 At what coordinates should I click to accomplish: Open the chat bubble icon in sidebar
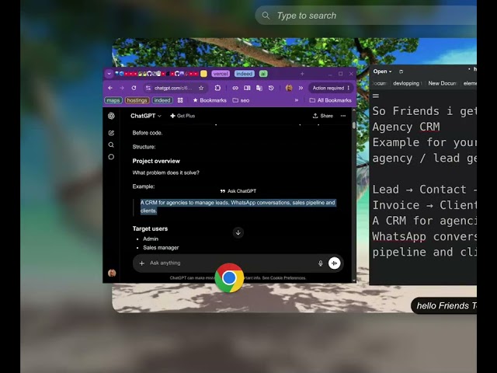tap(111, 157)
